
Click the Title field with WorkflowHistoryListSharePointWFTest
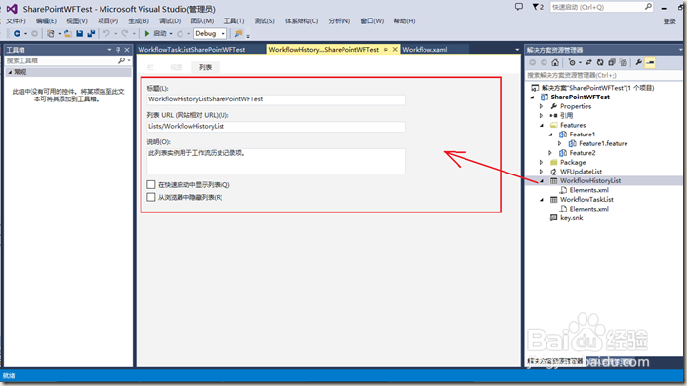[276, 99]
